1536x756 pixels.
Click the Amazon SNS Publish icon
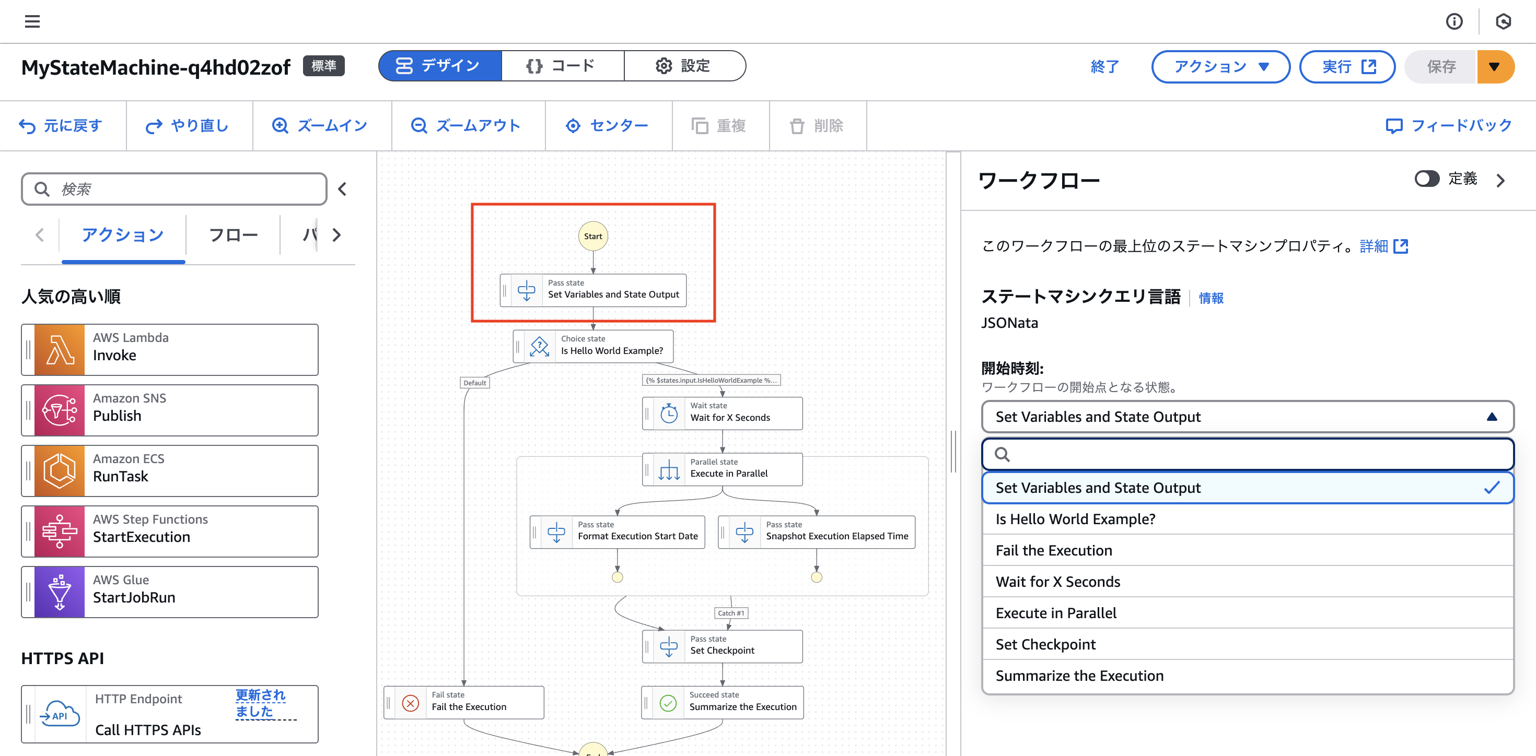(59, 410)
